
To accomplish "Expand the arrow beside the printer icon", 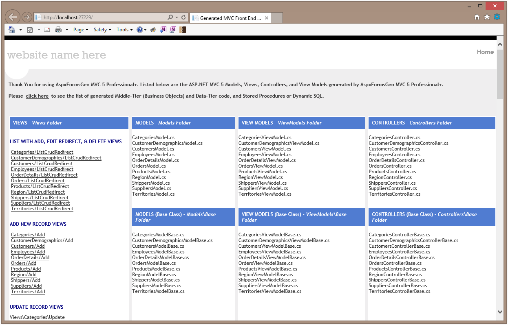I will (x=67, y=30).
